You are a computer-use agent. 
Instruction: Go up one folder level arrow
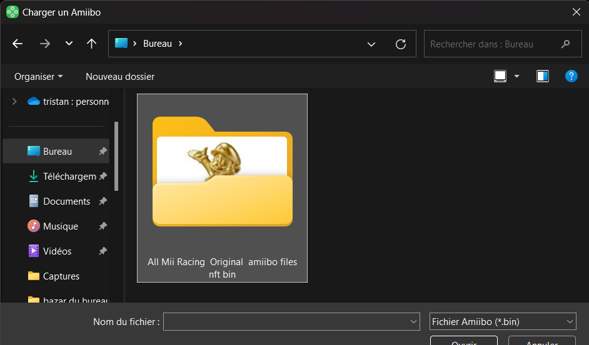pyautogui.click(x=91, y=44)
